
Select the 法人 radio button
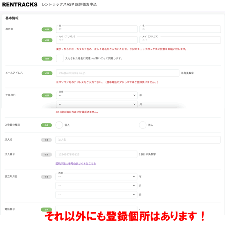[x=142, y=125]
